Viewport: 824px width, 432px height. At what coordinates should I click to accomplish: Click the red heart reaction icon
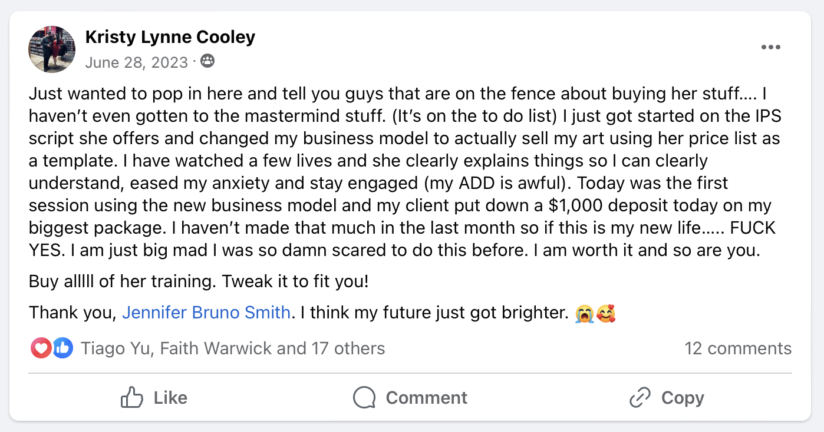tap(40, 348)
